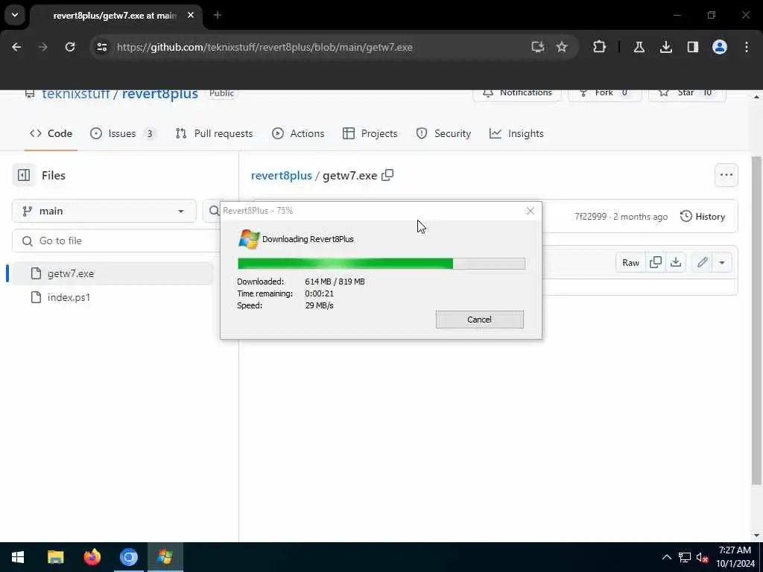Select getw7.exe in the file tree

(112, 273)
